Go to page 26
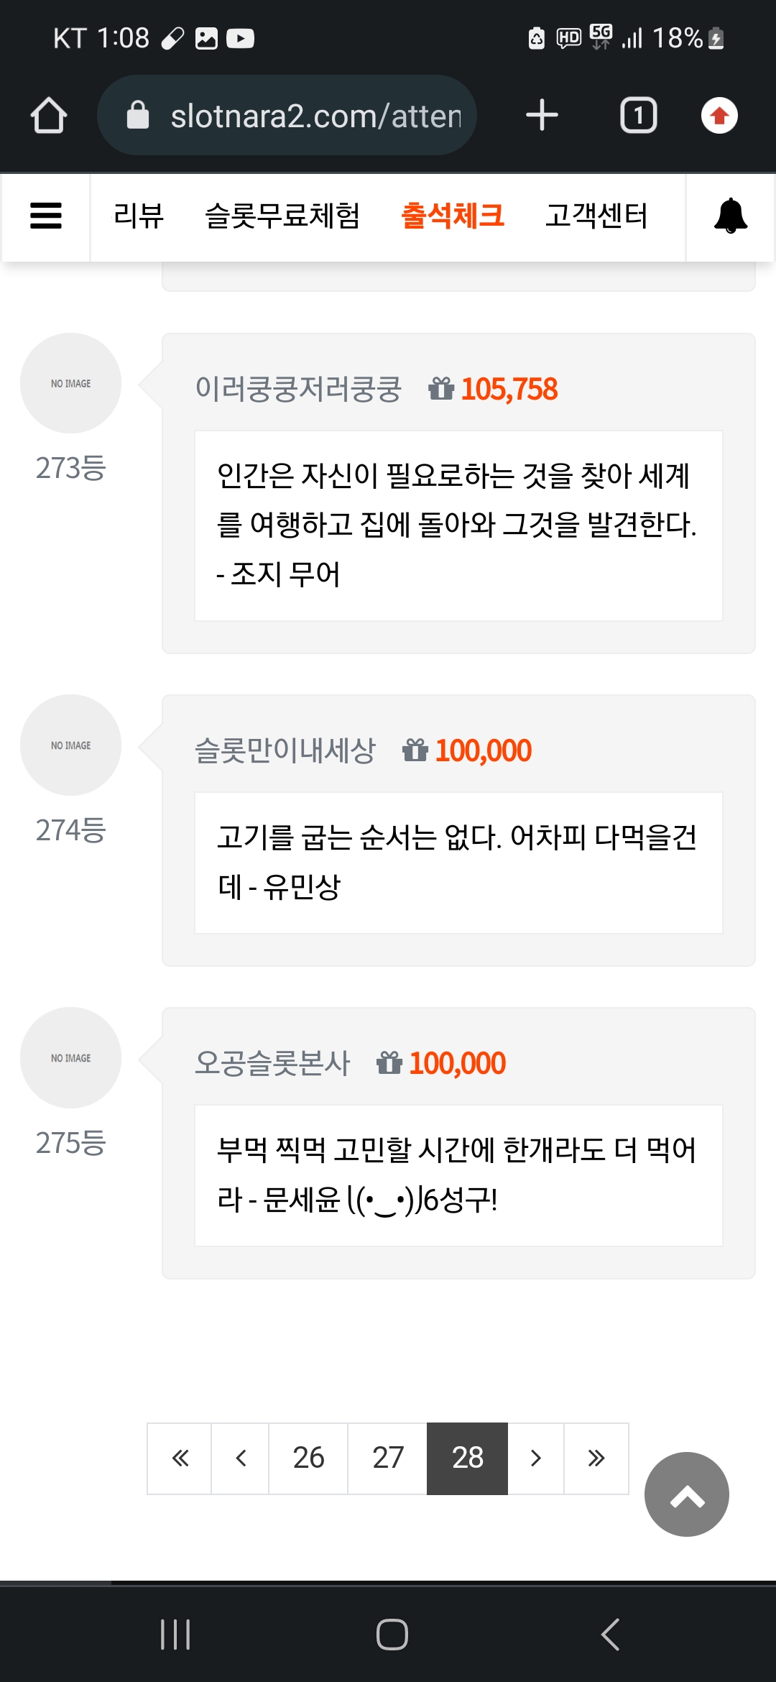The image size is (776, 1682). pos(308,1458)
